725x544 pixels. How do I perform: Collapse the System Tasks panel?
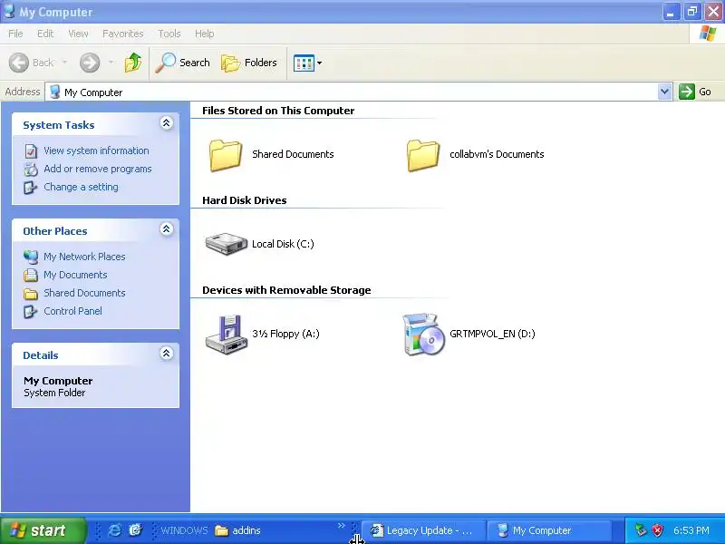pyautogui.click(x=167, y=123)
